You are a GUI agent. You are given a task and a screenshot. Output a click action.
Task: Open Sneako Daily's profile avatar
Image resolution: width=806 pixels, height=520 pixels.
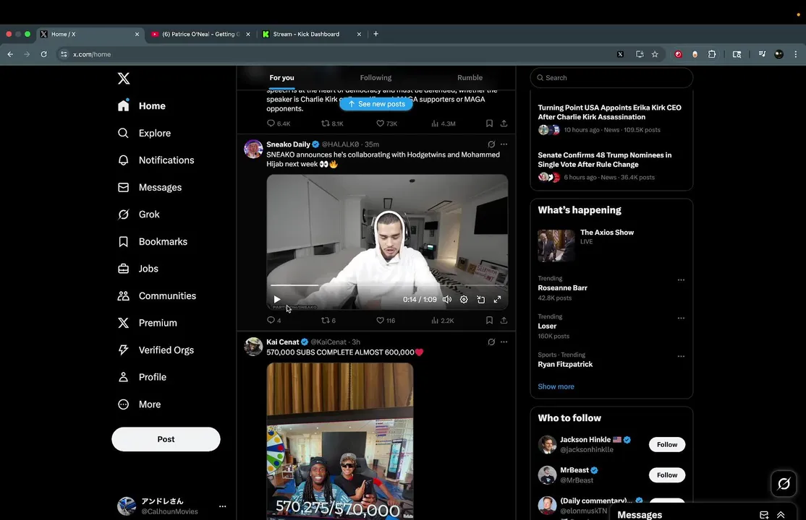click(253, 149)
